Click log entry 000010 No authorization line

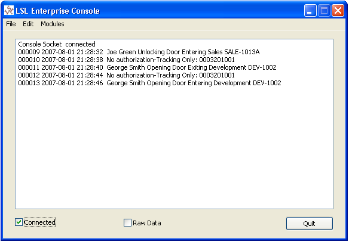point(127,60)
